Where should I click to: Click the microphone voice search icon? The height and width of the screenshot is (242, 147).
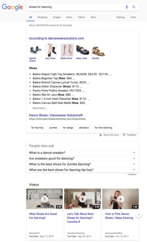tap(127, 7)
